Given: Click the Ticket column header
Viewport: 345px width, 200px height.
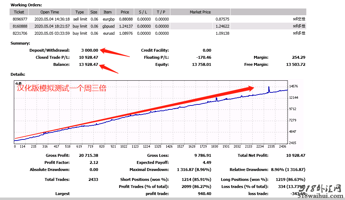Looking at the screenshot, I should (18, 12).
